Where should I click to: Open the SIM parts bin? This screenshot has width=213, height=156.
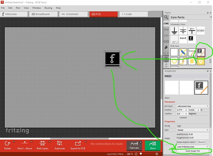pyautogui.click(x=166, y=36)
